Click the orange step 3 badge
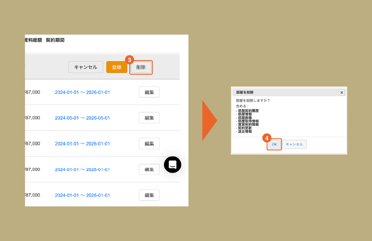This screenshot has height=241, width=372. 129,60
